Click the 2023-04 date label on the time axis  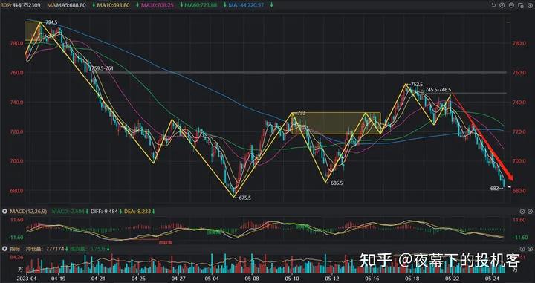point(26,279)
